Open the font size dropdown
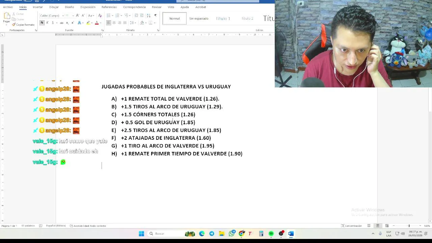This screenshot has width=432, height=243. tap(73, 16)
